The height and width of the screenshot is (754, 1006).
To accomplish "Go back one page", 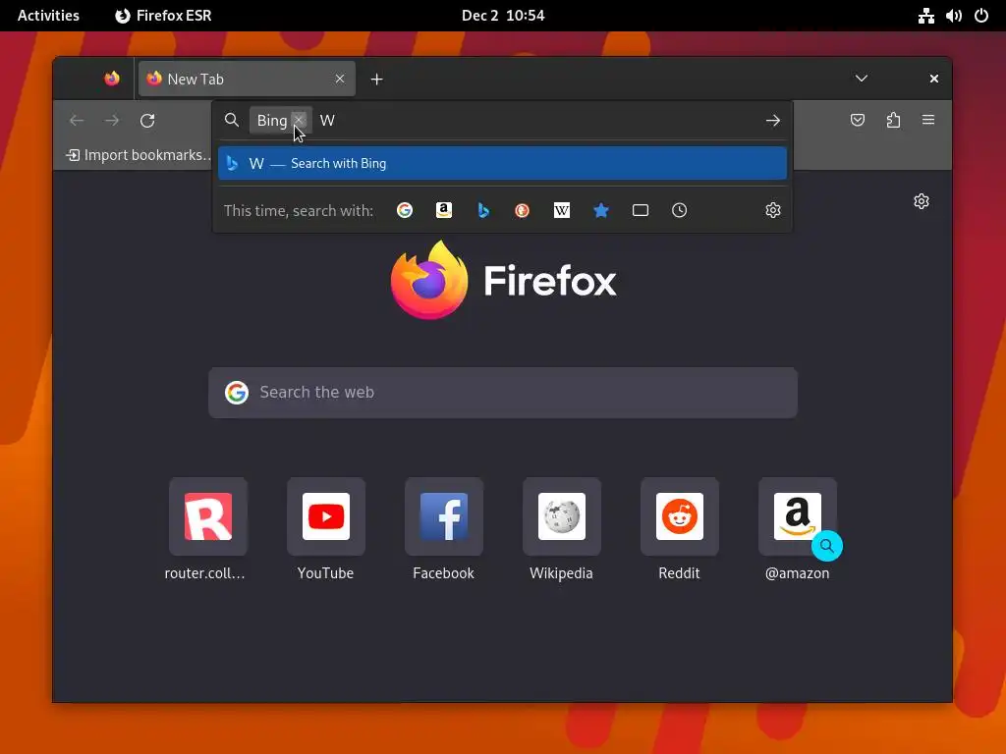I will pos(77,121).
